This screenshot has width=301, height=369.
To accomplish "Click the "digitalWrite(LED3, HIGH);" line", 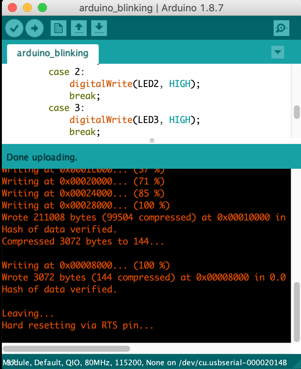I will 134,120.
